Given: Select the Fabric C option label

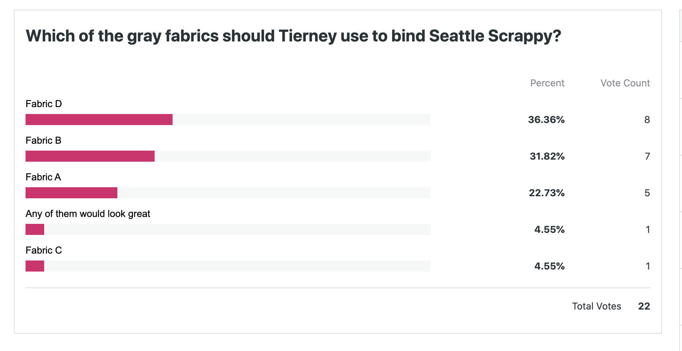Looking at the screenshot, I should pos(43,250).
